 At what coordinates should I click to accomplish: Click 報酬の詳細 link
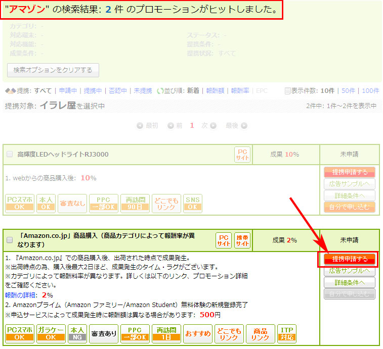(20, 295)
